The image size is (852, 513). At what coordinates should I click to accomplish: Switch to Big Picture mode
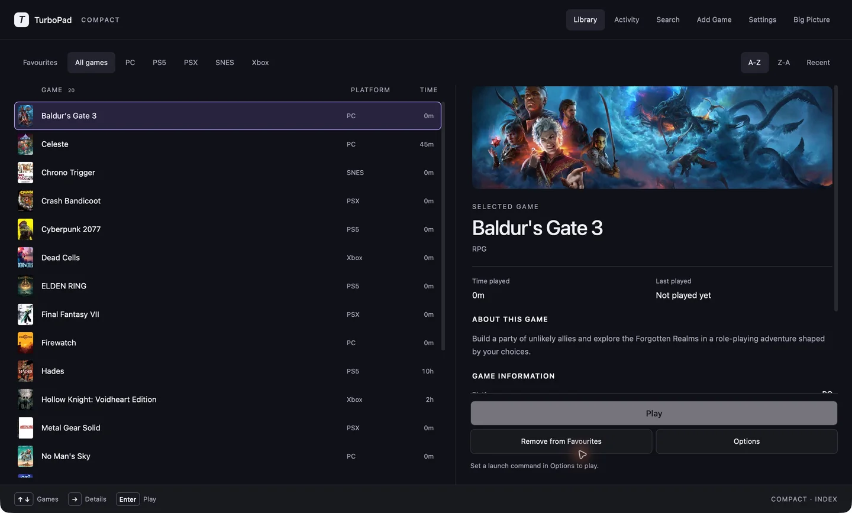tap(812, 20)
